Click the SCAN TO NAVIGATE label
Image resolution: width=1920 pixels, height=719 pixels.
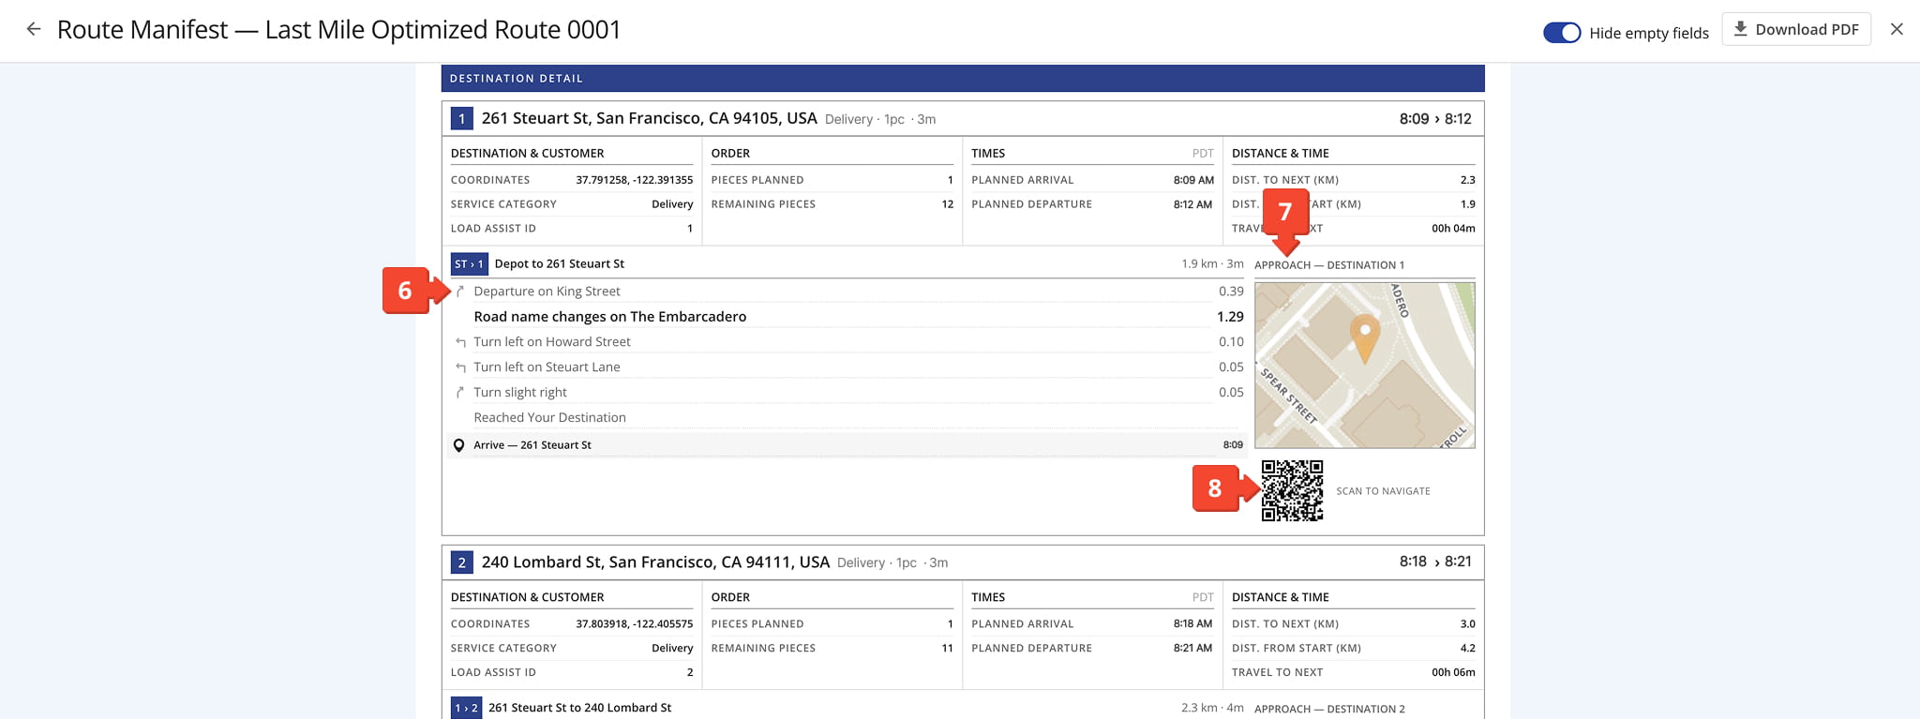pyautogui.click(x=1383, y=491)
